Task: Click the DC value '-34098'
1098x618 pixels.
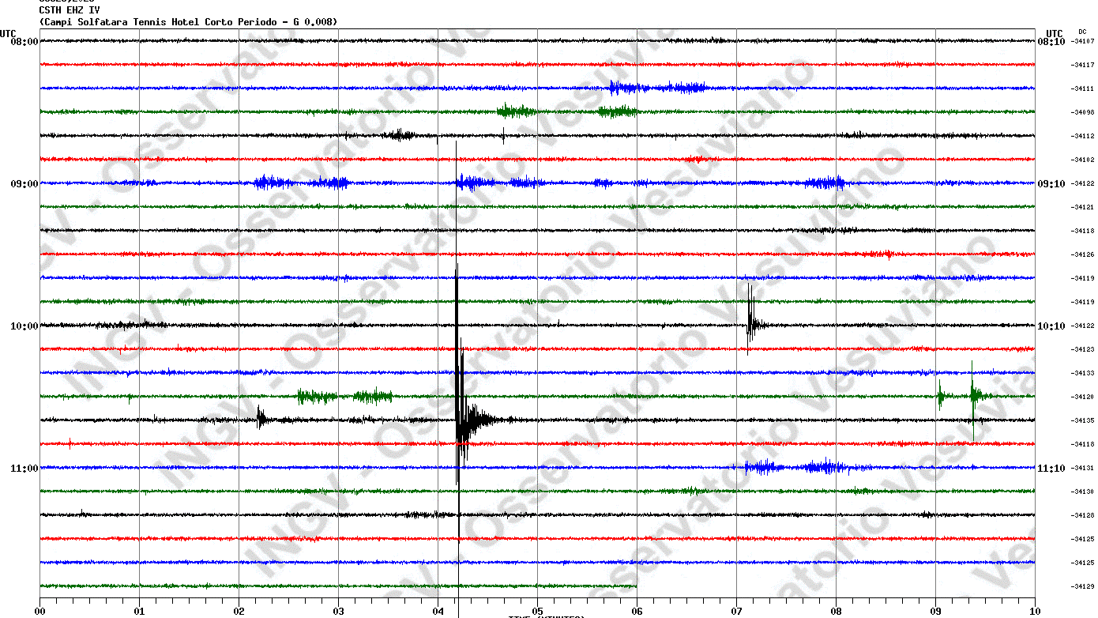Action: [x=1082, y=112]
